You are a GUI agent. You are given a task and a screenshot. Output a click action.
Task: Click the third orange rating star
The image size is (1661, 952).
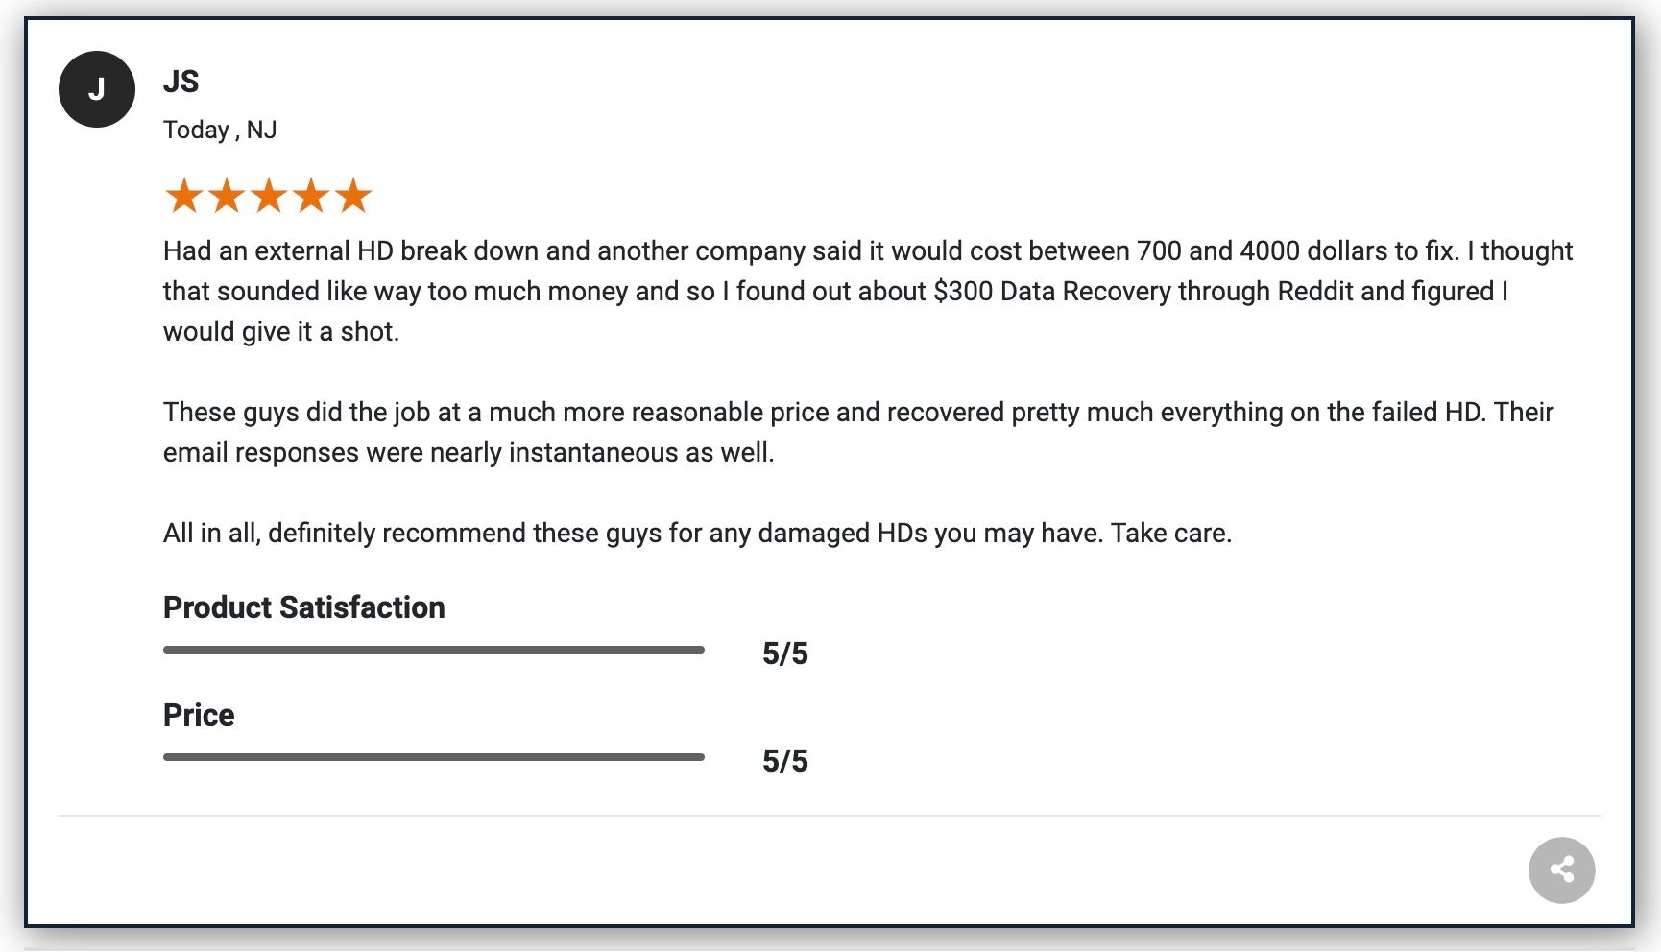tap(269, 196)
